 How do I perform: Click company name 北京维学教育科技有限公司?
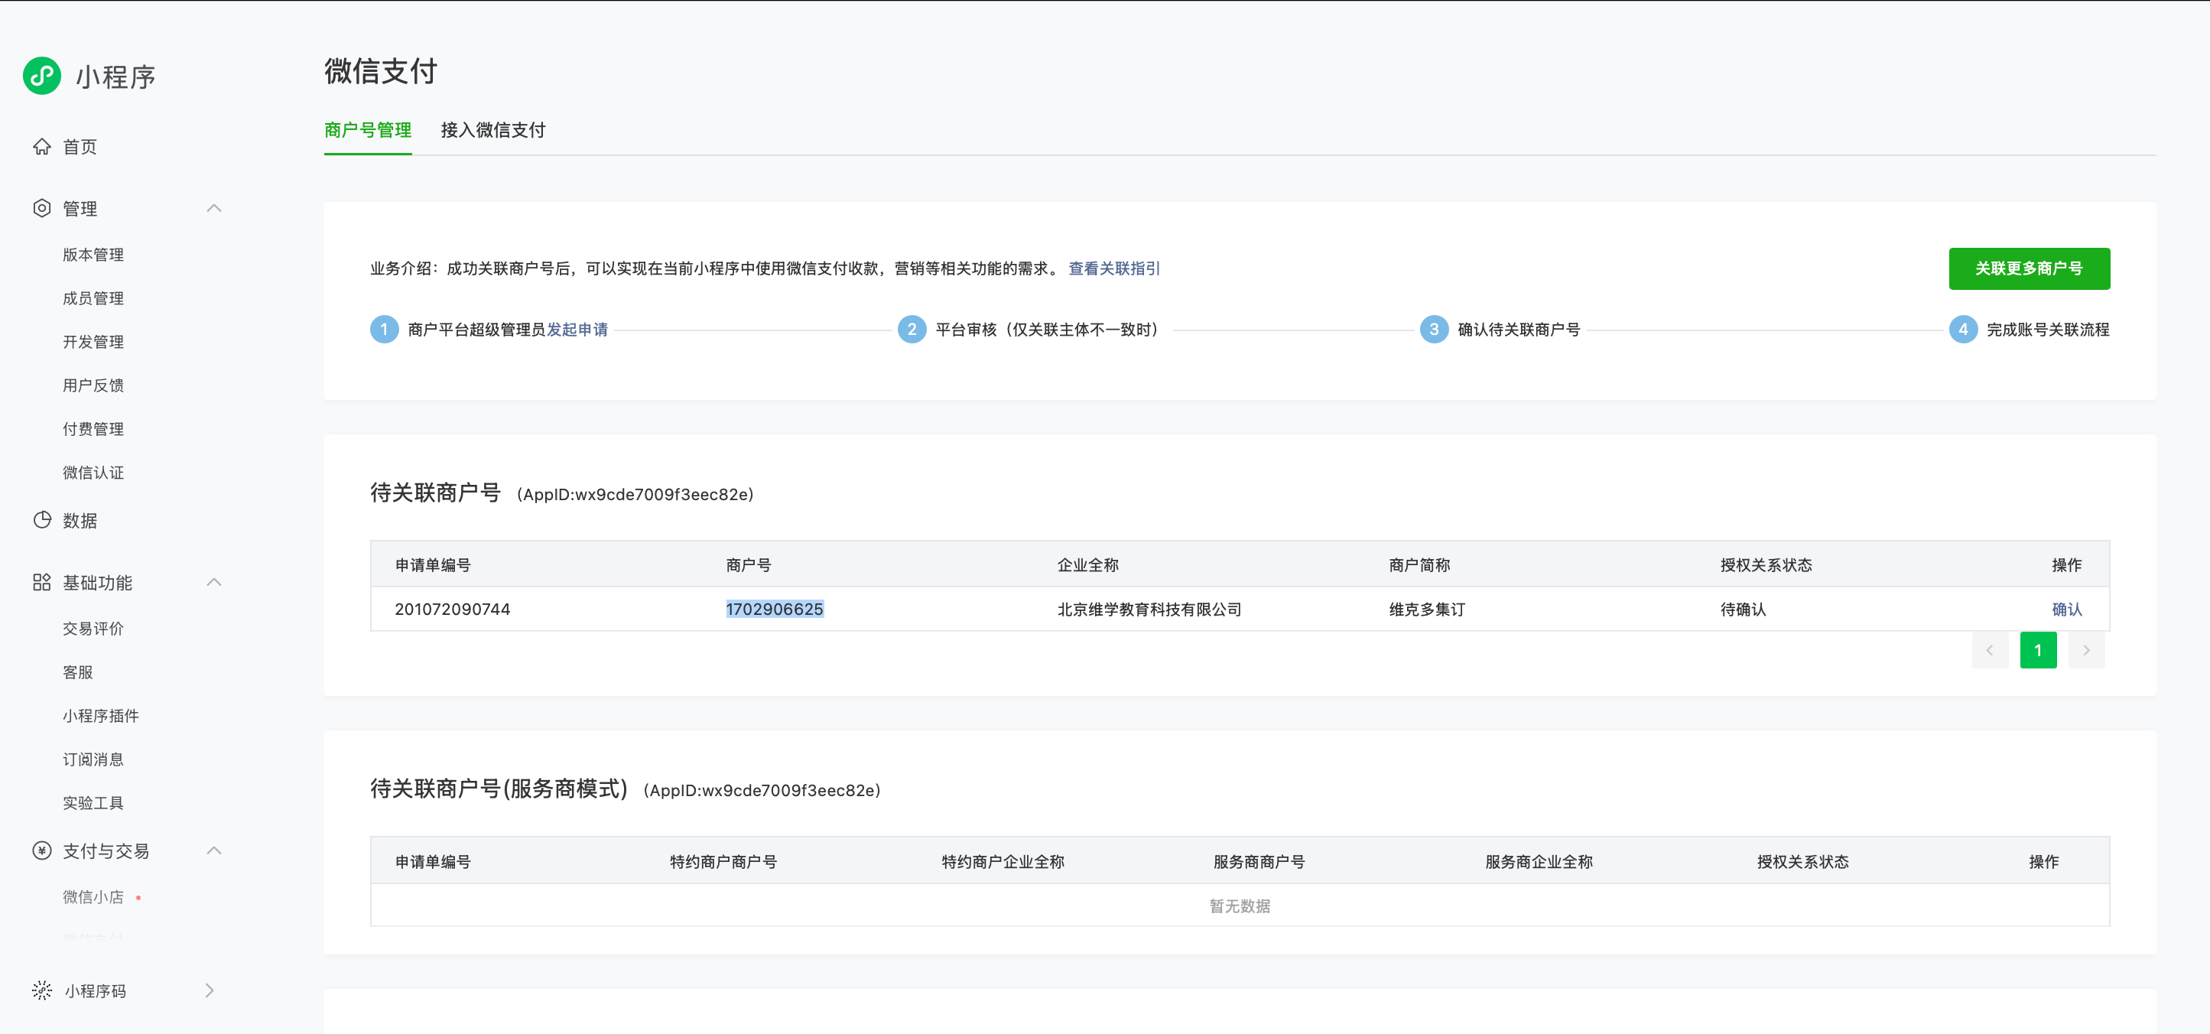pyautogui.click(x=1149, y=610)
